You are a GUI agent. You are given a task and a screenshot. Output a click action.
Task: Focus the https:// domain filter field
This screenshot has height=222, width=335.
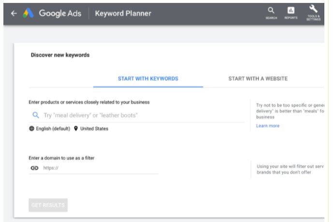(94, 168)
